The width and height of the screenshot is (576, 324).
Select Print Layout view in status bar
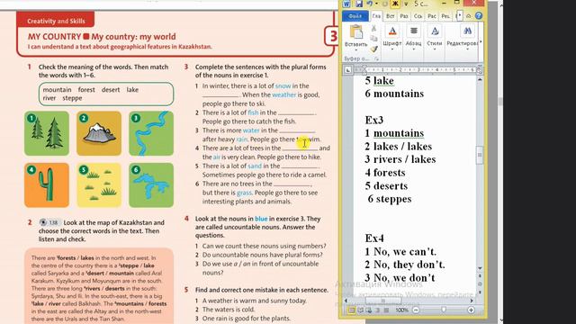(351, 310)
